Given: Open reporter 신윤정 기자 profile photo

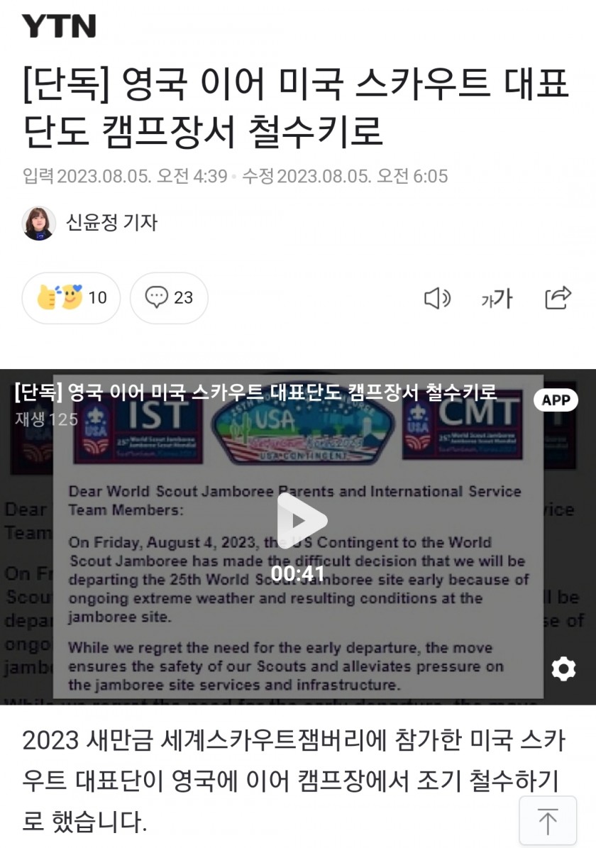Looking at the screenshot, I should click(x=38, y=223).
